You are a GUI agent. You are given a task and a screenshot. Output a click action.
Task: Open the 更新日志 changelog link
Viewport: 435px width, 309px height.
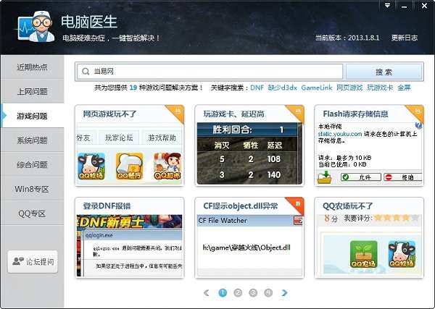[405, 38]
